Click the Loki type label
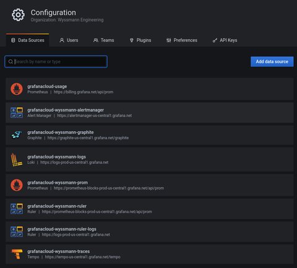Screen dimensions: 297x268 (31, 162)
